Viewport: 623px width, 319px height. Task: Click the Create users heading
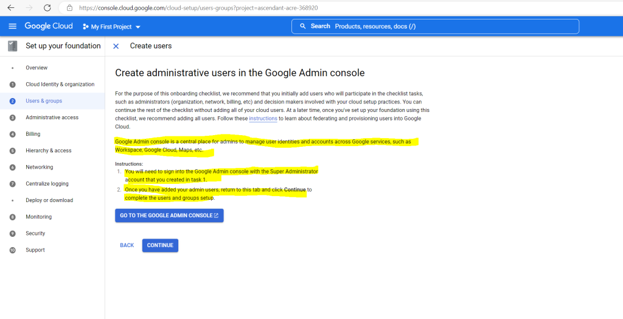point(151,46)
